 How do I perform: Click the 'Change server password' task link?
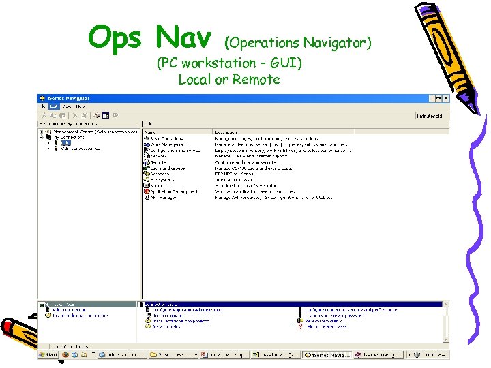334,316
